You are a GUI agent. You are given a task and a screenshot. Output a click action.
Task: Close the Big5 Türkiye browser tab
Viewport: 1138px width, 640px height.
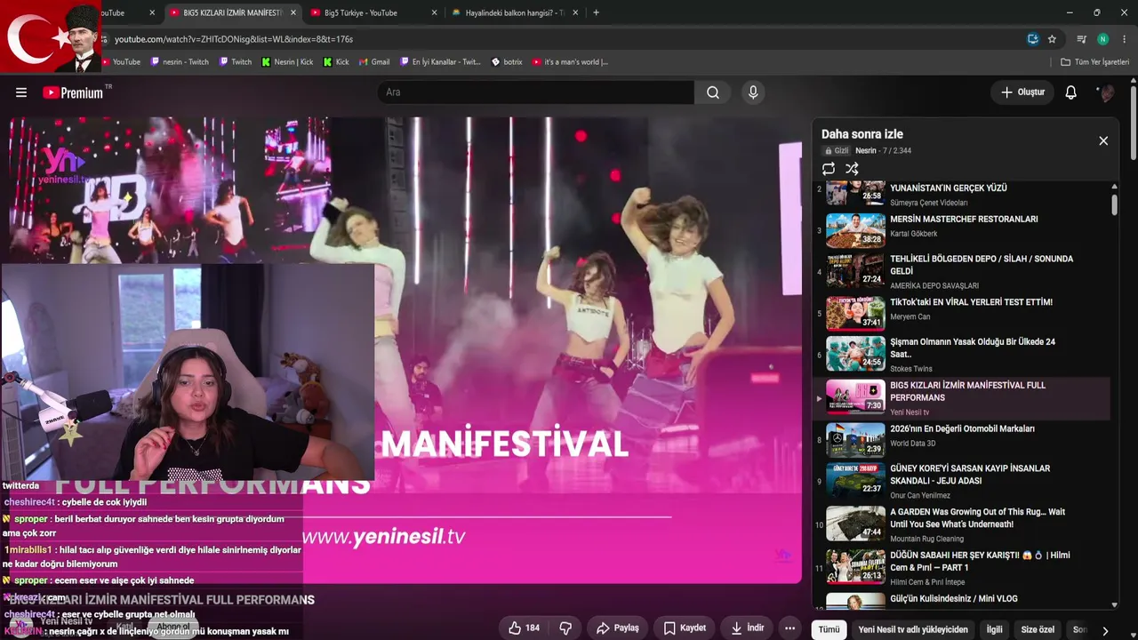point(434,12)
